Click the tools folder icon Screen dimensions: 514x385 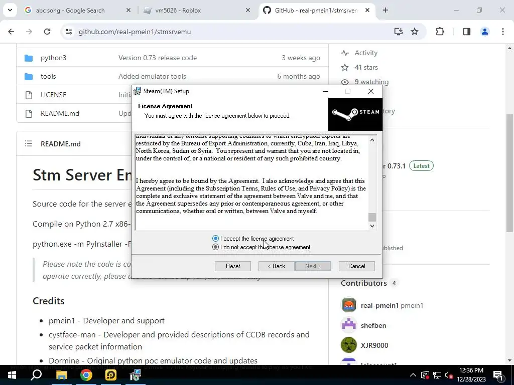29,77
